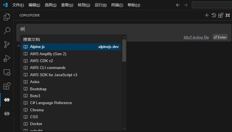The image size is (232, 132).
Task: Open the Run and Debug view
Action: point(7,58)
